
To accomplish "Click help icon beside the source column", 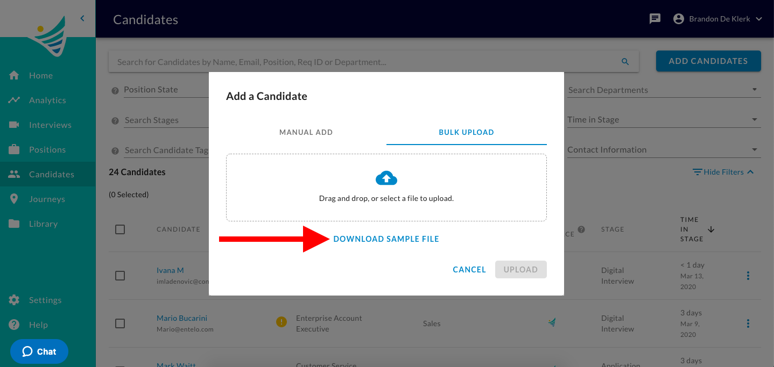I will click(581, 229).
